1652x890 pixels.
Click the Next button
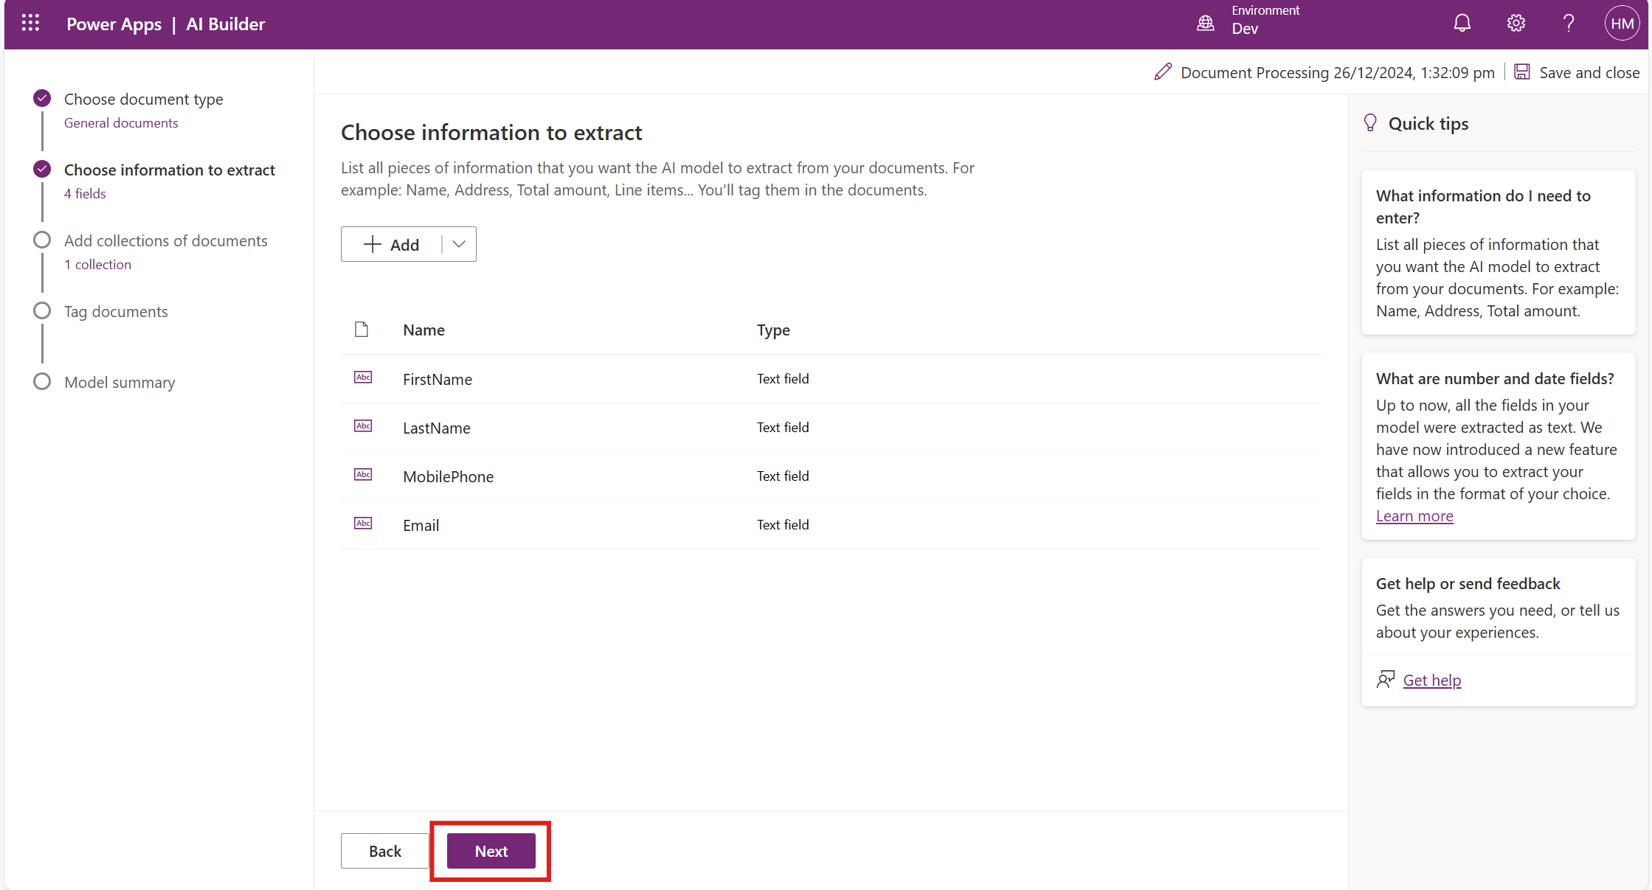pos(491,851)
